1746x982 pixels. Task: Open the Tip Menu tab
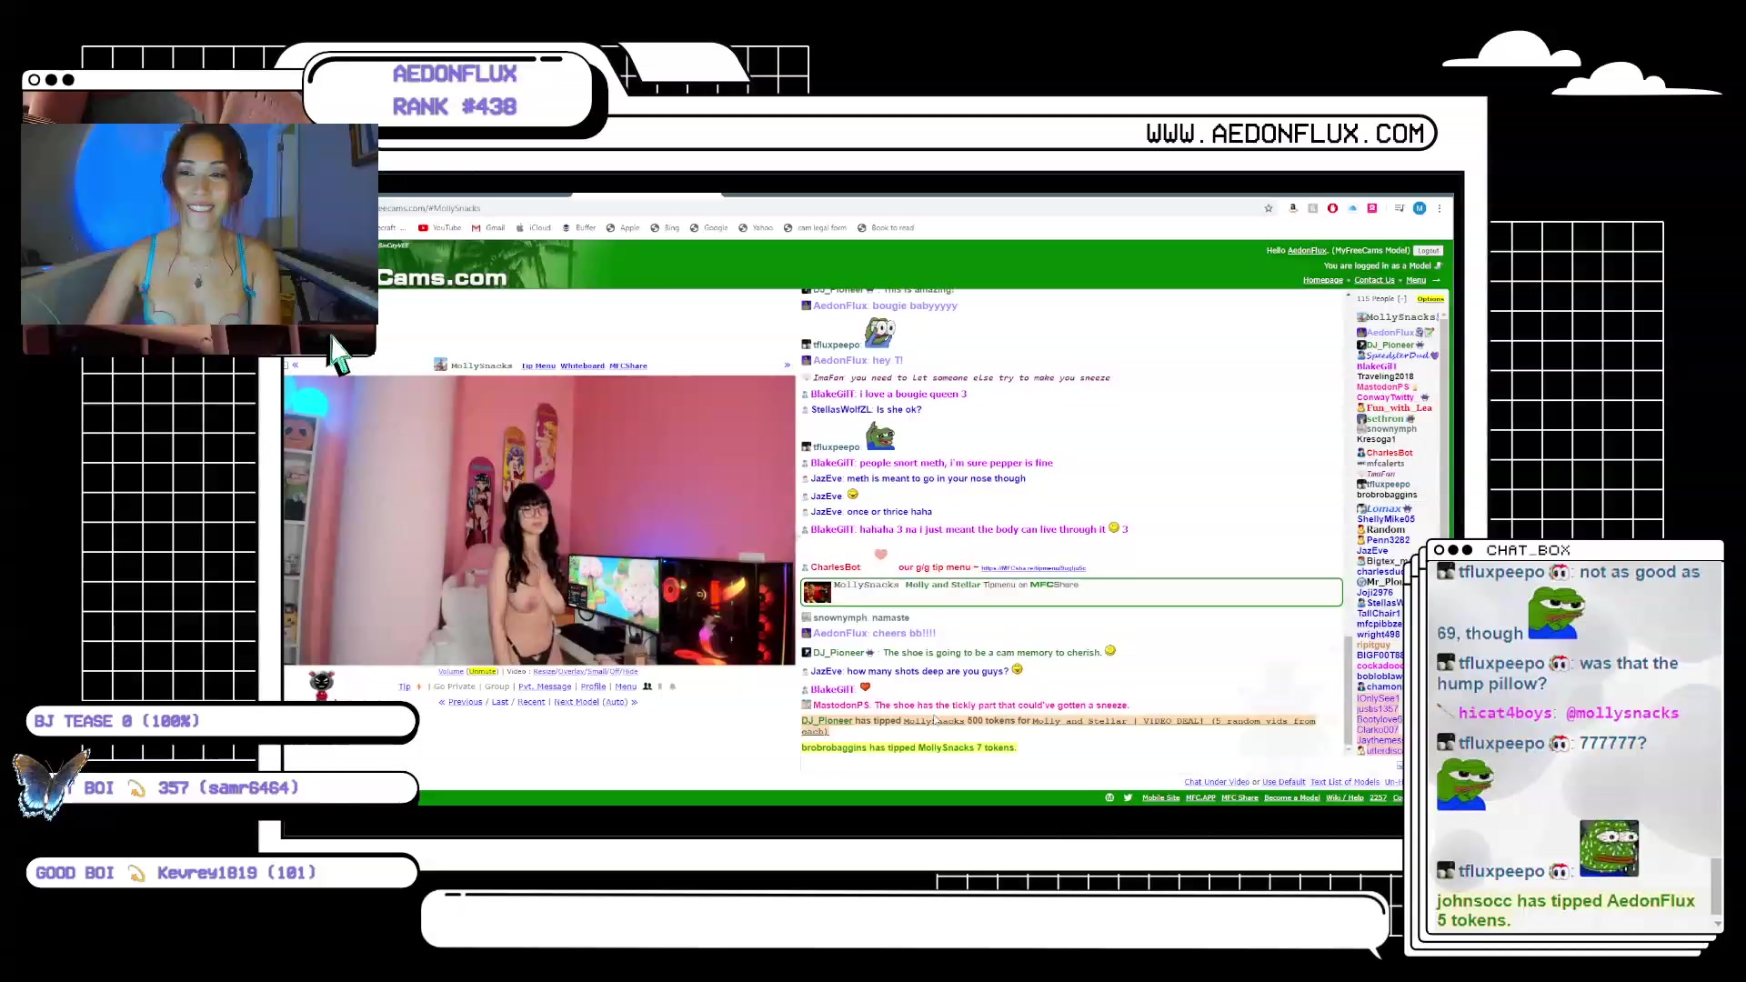pyautogui.click(x=538, y=366)
